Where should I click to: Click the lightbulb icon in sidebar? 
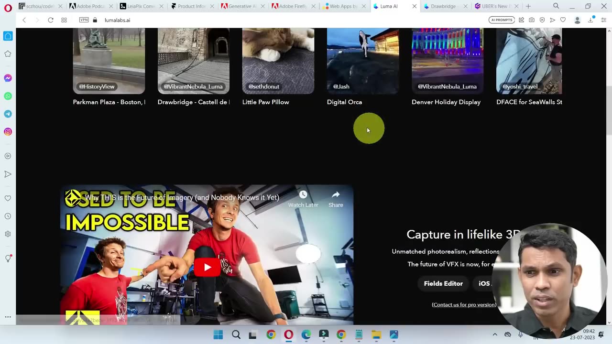click(x=8, y=258)
